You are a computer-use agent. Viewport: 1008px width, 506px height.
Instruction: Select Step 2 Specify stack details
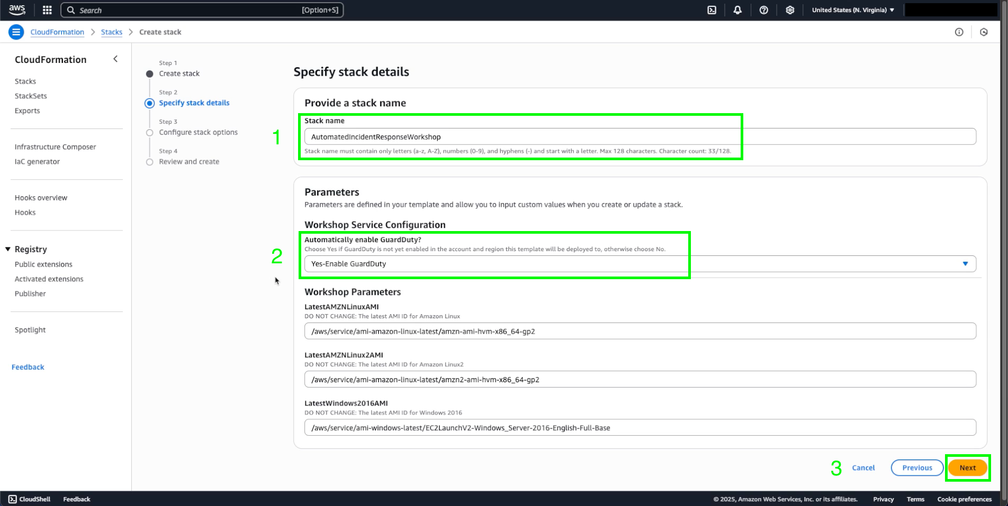[194, 103]
